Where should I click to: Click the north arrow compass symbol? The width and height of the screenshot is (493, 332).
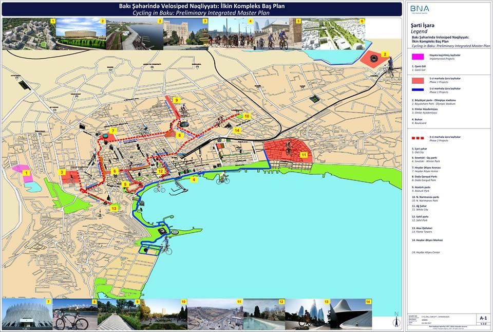point(396,320)
